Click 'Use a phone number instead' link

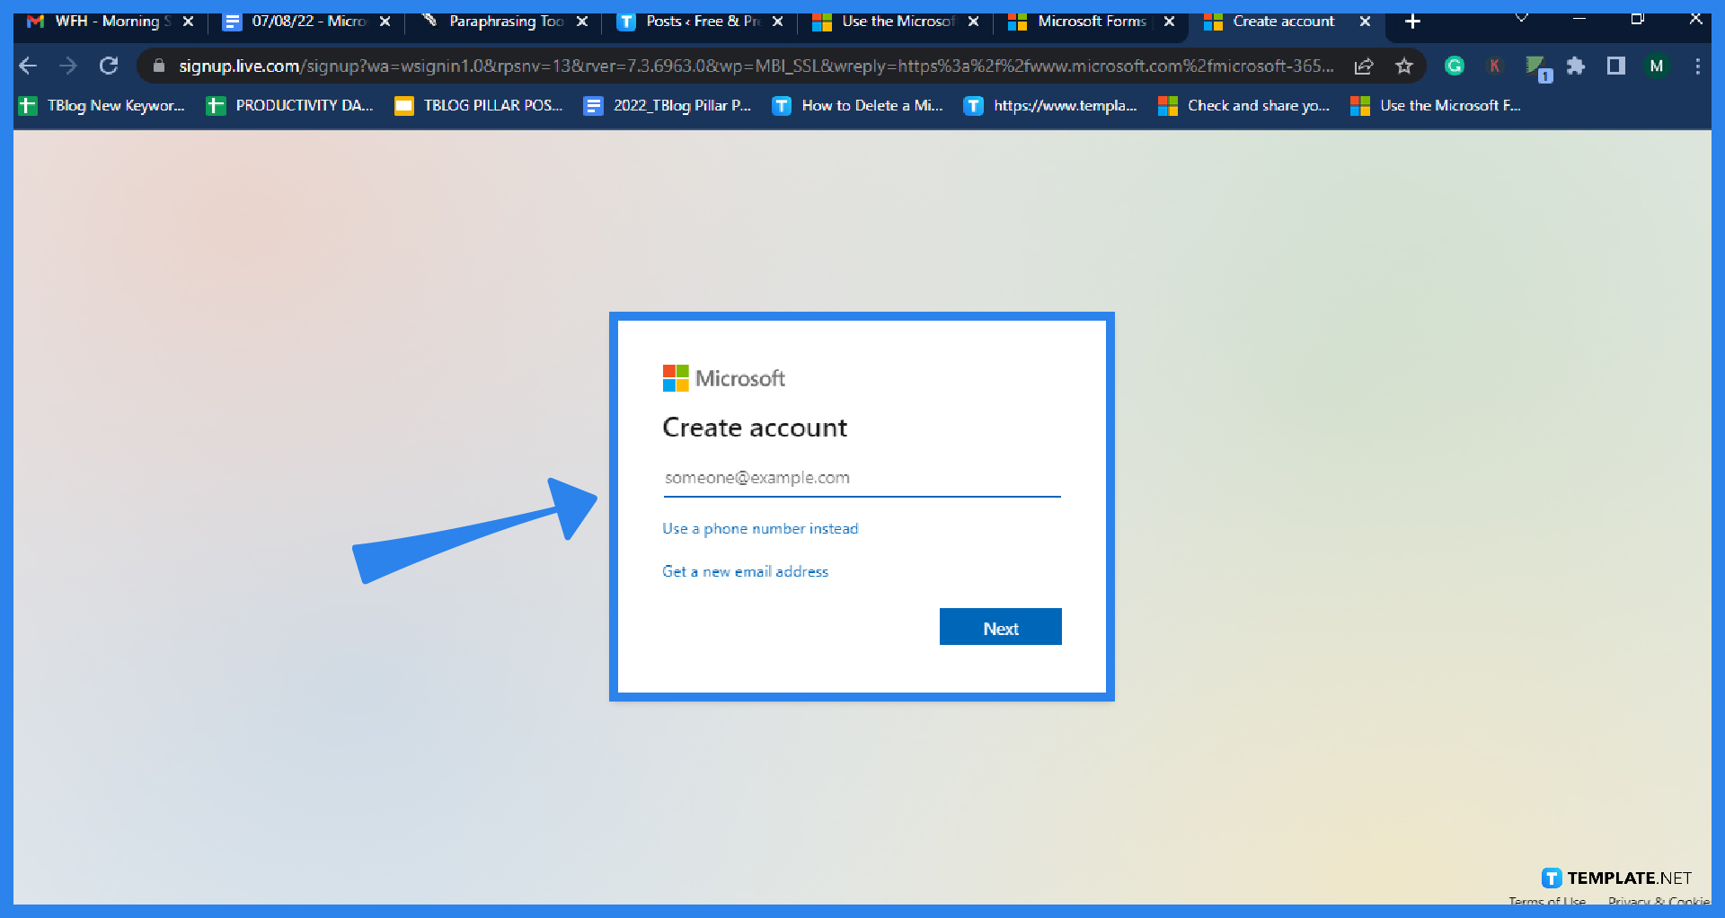point(759,528)
